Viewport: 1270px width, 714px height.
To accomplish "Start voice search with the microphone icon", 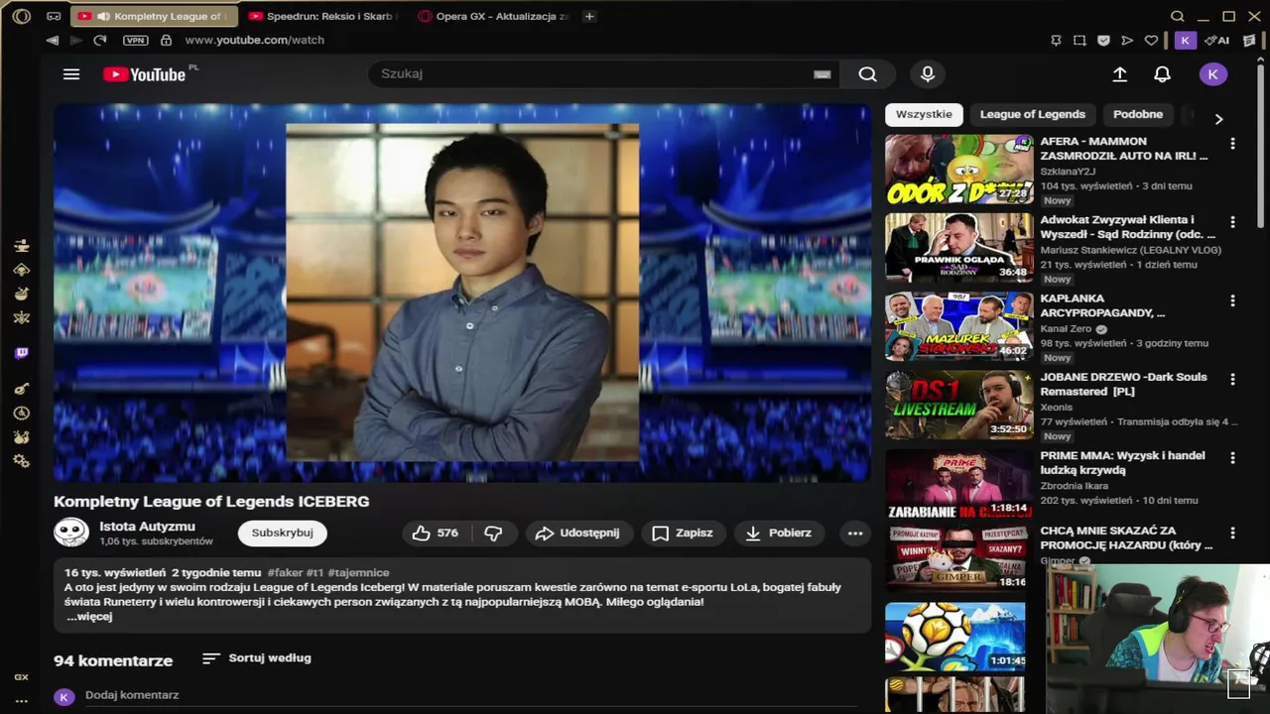I will [928, 74].
